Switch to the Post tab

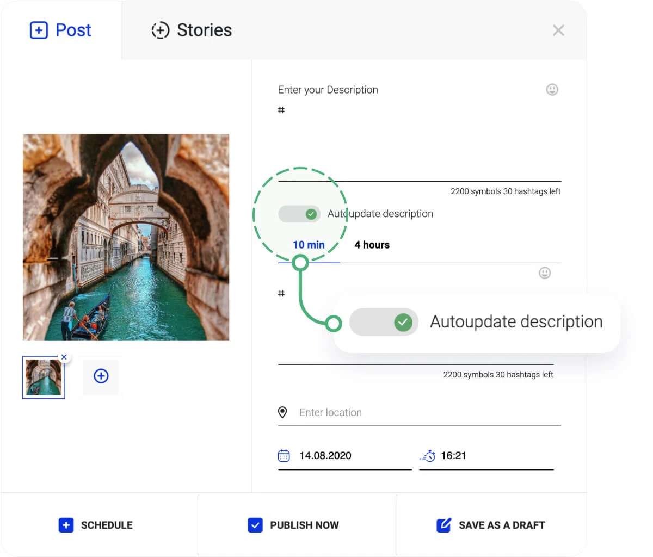60,30
